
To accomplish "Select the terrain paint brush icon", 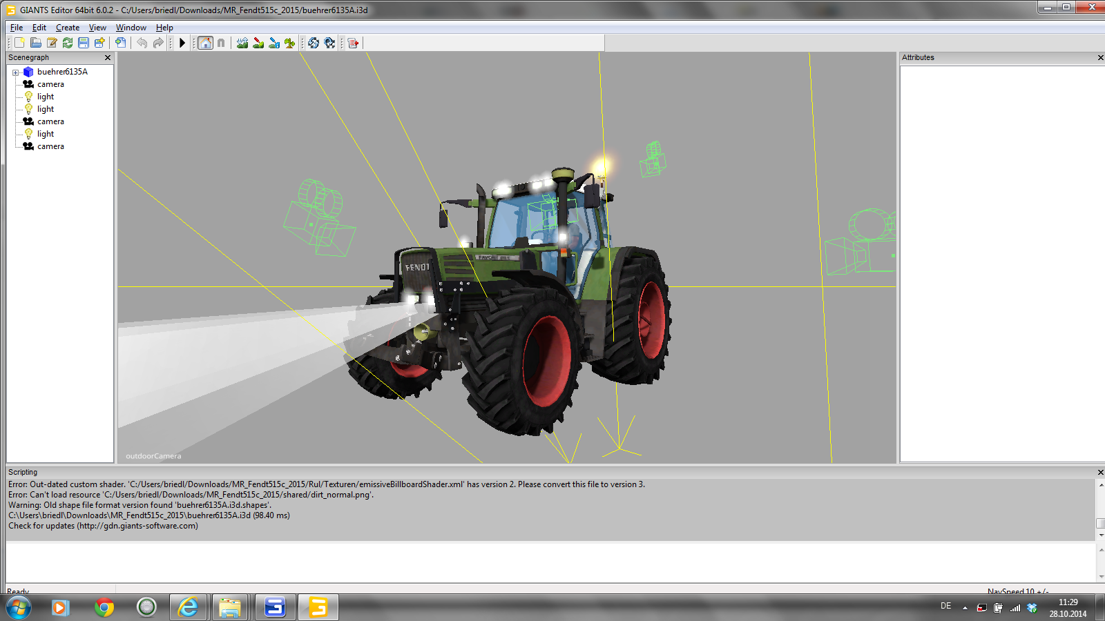I will click(x=258, y=43).
